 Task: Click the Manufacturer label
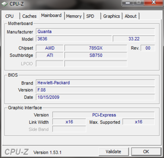20,32
